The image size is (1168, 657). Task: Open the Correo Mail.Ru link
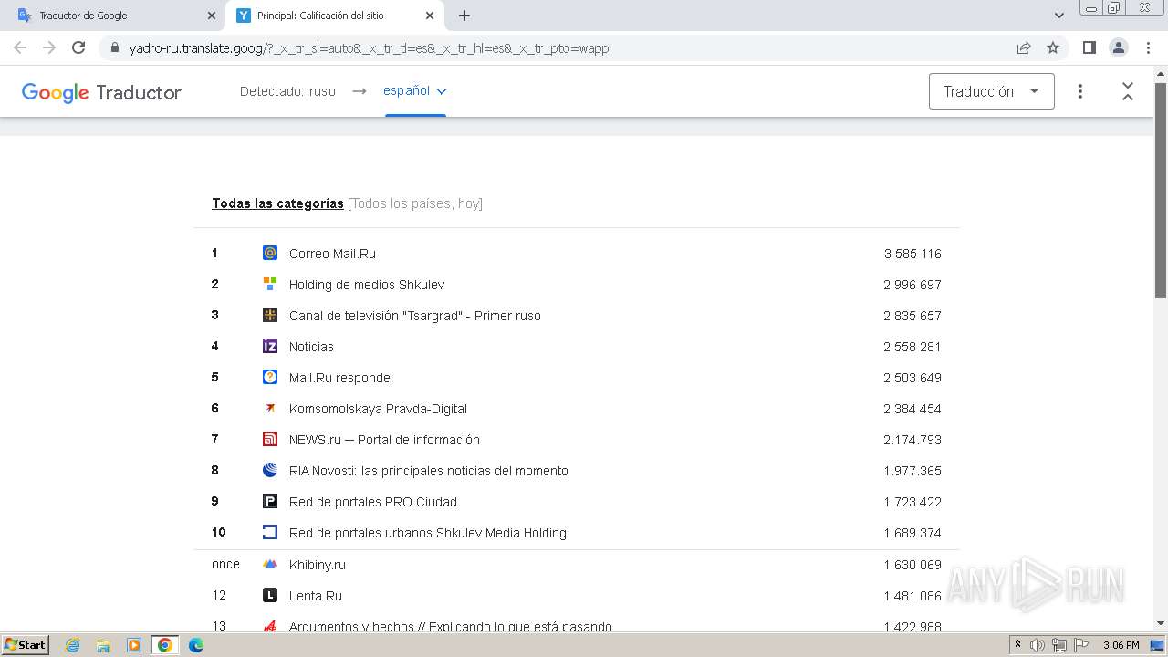(332, 254)
